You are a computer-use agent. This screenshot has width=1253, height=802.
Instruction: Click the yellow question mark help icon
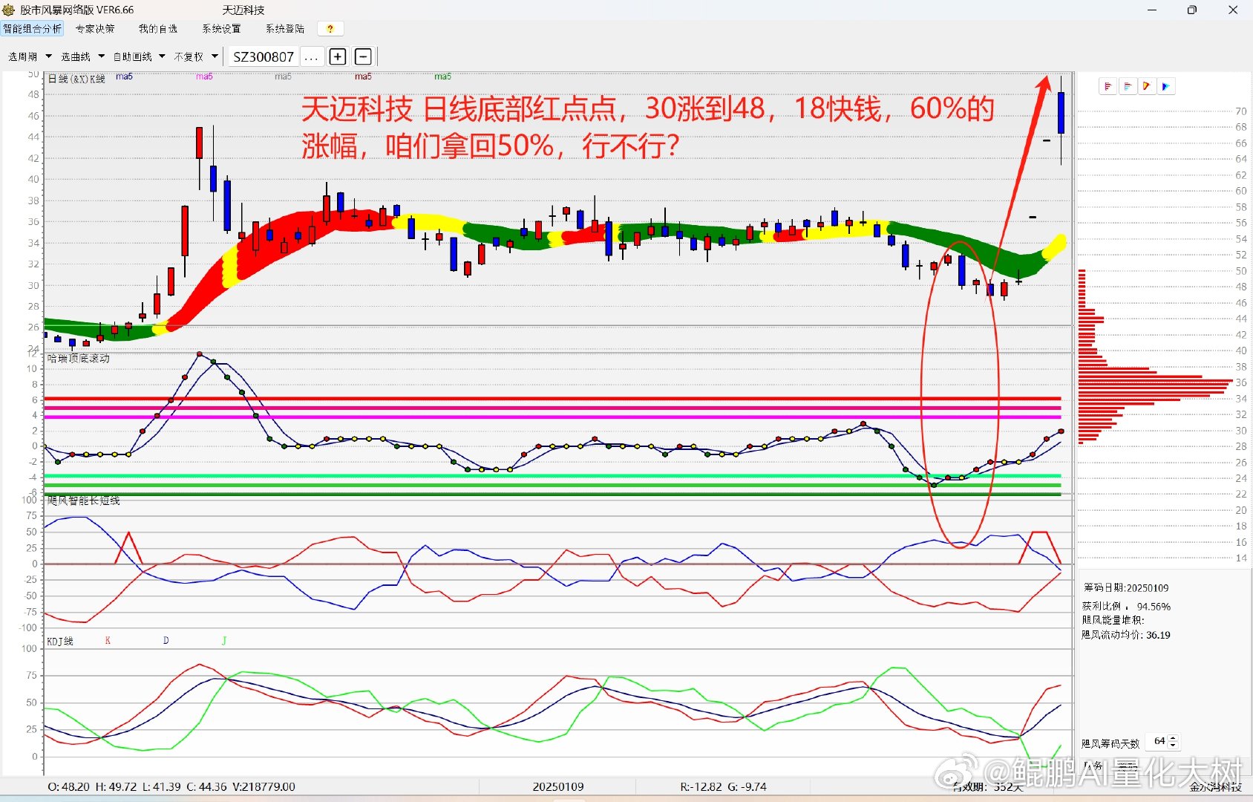[330, 29]
